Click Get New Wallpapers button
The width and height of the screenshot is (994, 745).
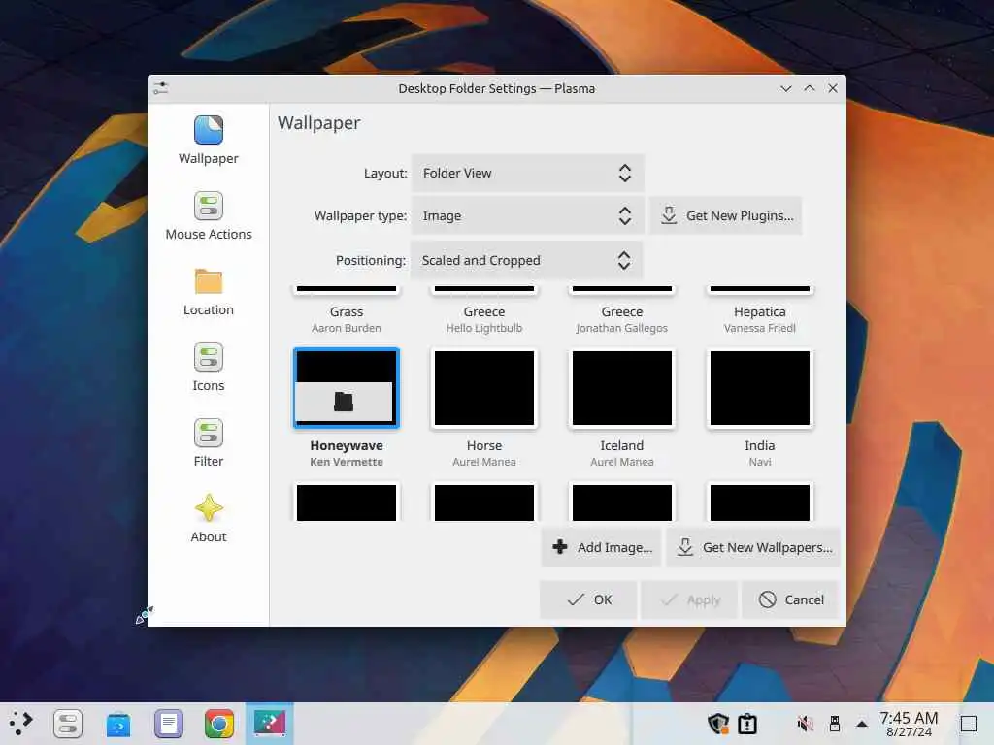tap(753, 547)
